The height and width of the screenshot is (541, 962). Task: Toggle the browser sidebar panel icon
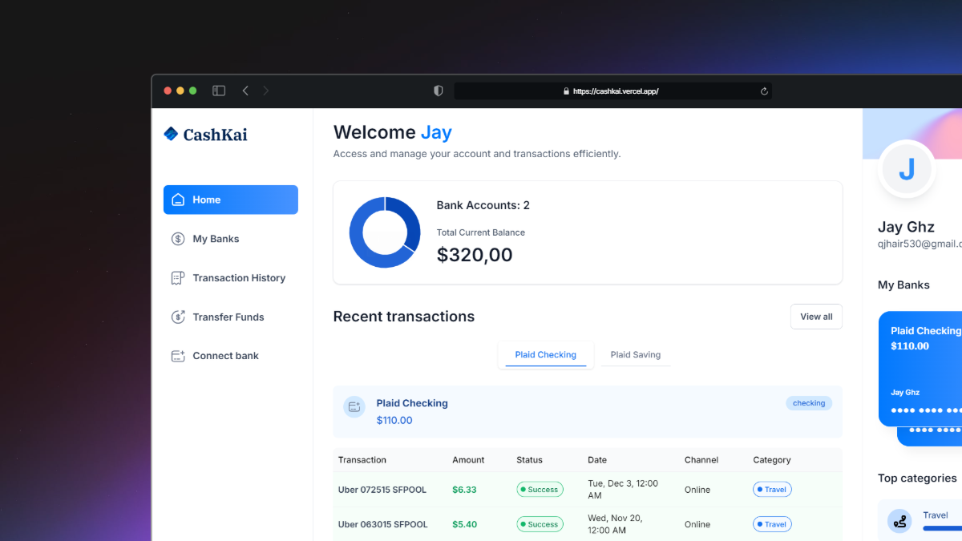pyautogui.click(x=218, y=90)
